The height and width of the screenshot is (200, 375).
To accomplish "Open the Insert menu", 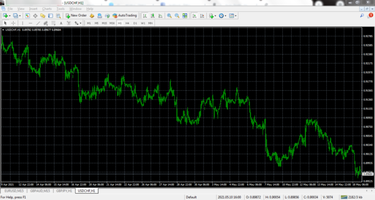I will pos(33,8).
